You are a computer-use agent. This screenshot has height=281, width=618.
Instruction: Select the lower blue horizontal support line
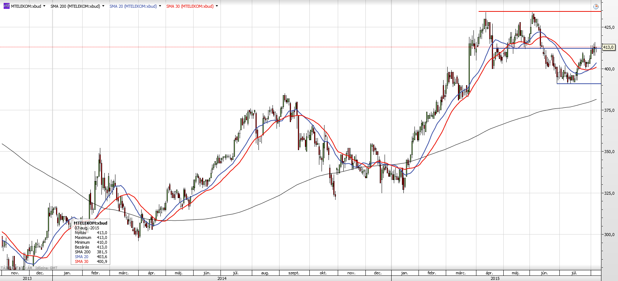coord(579,84)
